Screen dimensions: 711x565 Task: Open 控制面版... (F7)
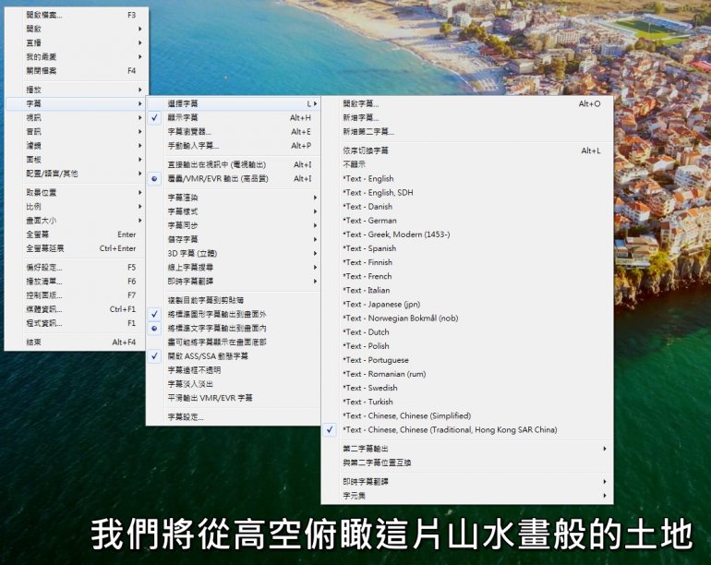click(x=76, y=295)
